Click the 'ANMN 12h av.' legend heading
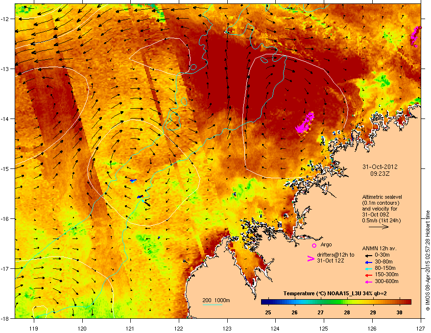 click(x=379, y=248)
